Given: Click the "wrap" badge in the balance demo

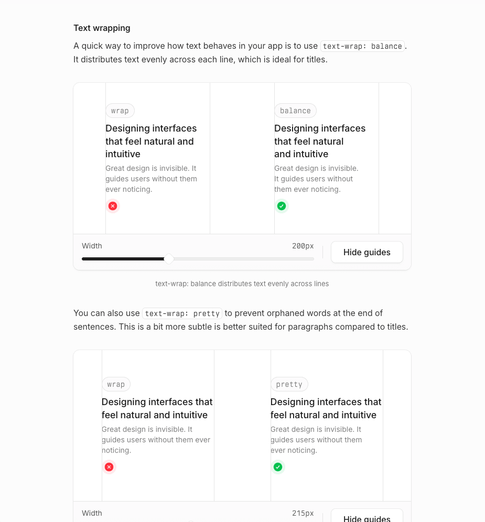Looking at the screenshot, I should tap(120, 111).
